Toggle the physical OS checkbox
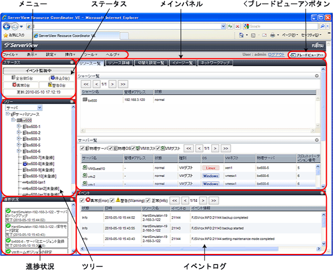The height and width of the screenshot is (270, 333). click(110, 148)
